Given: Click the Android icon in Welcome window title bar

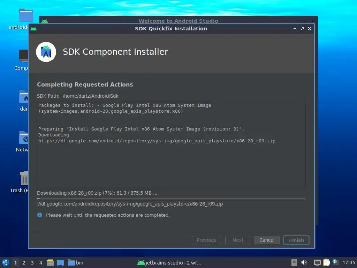Looking at the screenshot, I should (x=45, y=21).
